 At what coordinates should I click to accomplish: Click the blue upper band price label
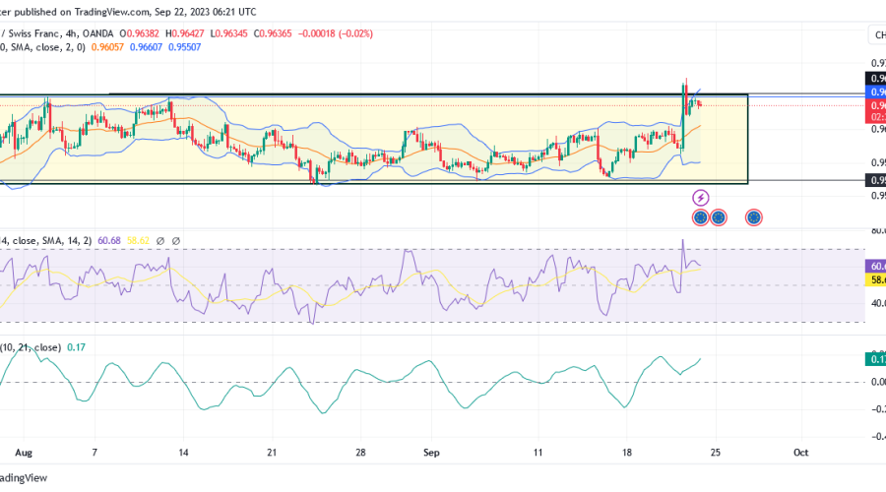(x=875, y=92)
